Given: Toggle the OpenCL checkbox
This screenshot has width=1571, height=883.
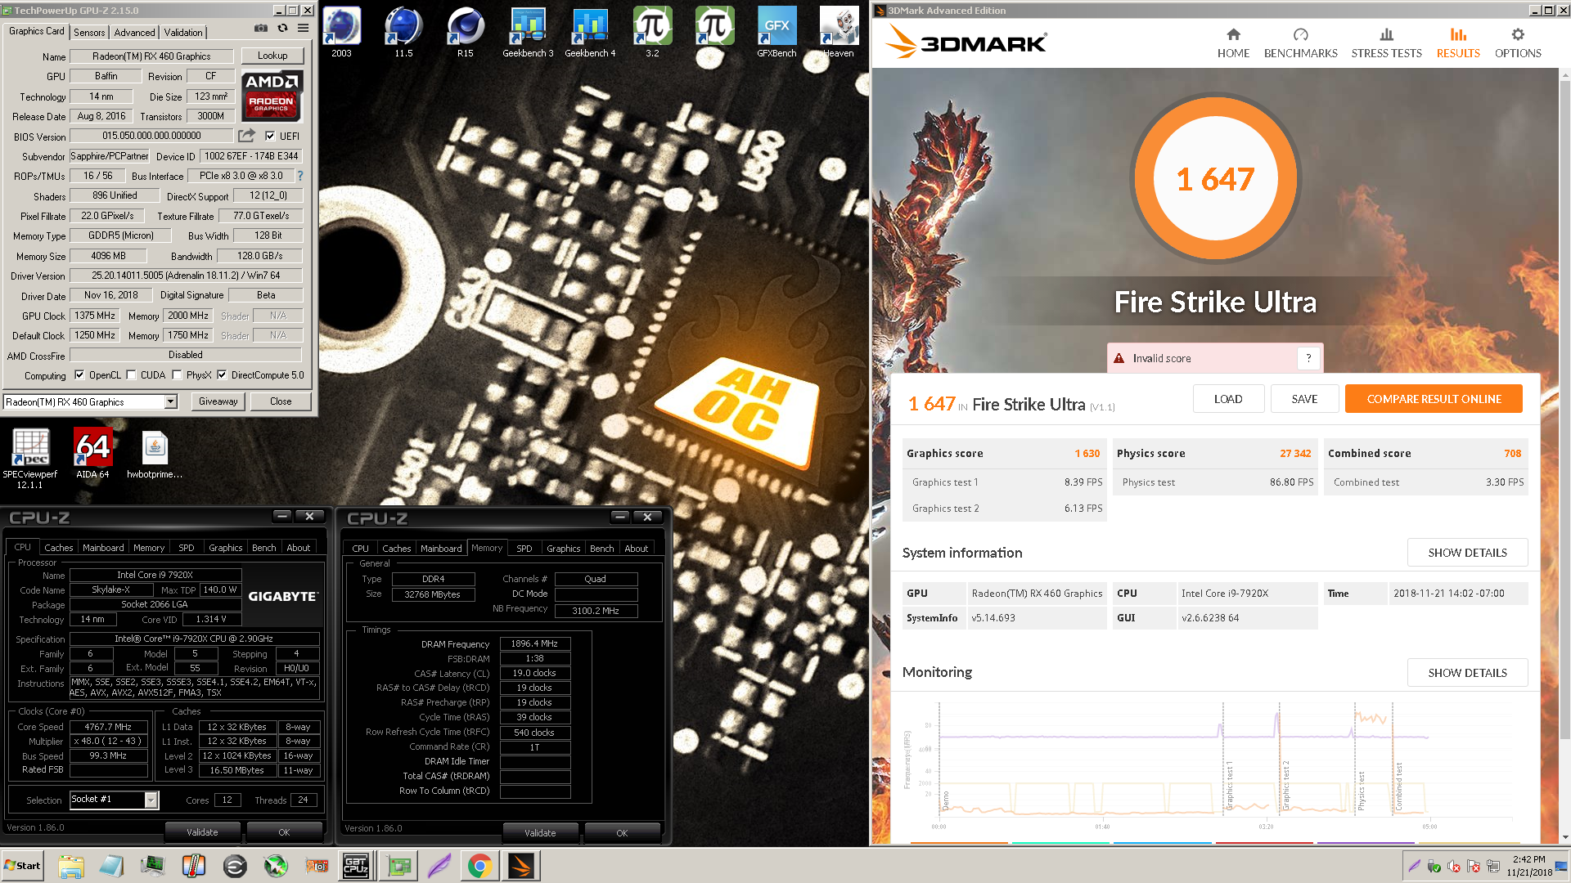Looking at the screenshot, I should point(79,375).
